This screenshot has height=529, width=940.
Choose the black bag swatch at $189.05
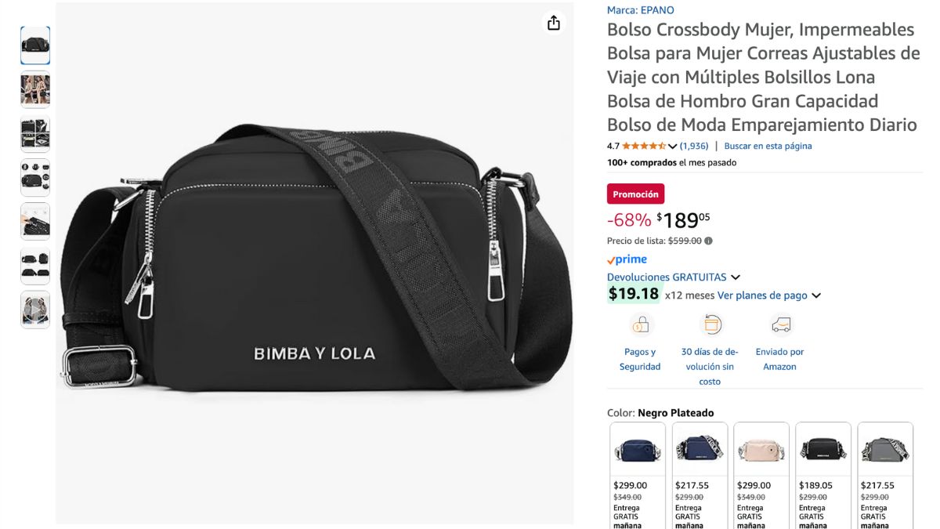tap(823, 476)
